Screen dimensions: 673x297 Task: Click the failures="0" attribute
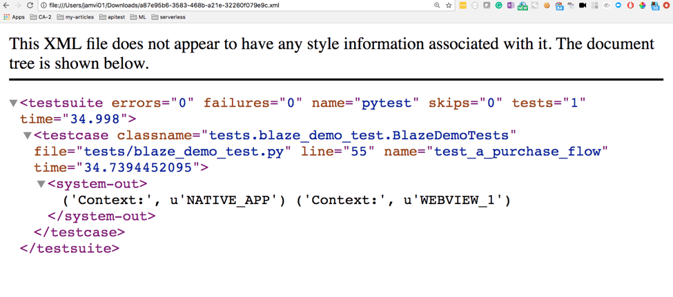253,103
